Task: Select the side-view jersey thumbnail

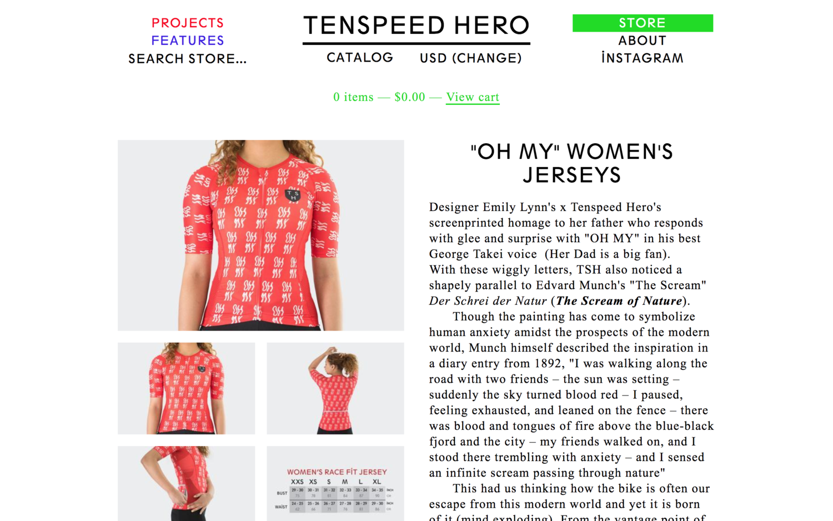Action: [x=187, y=483]
